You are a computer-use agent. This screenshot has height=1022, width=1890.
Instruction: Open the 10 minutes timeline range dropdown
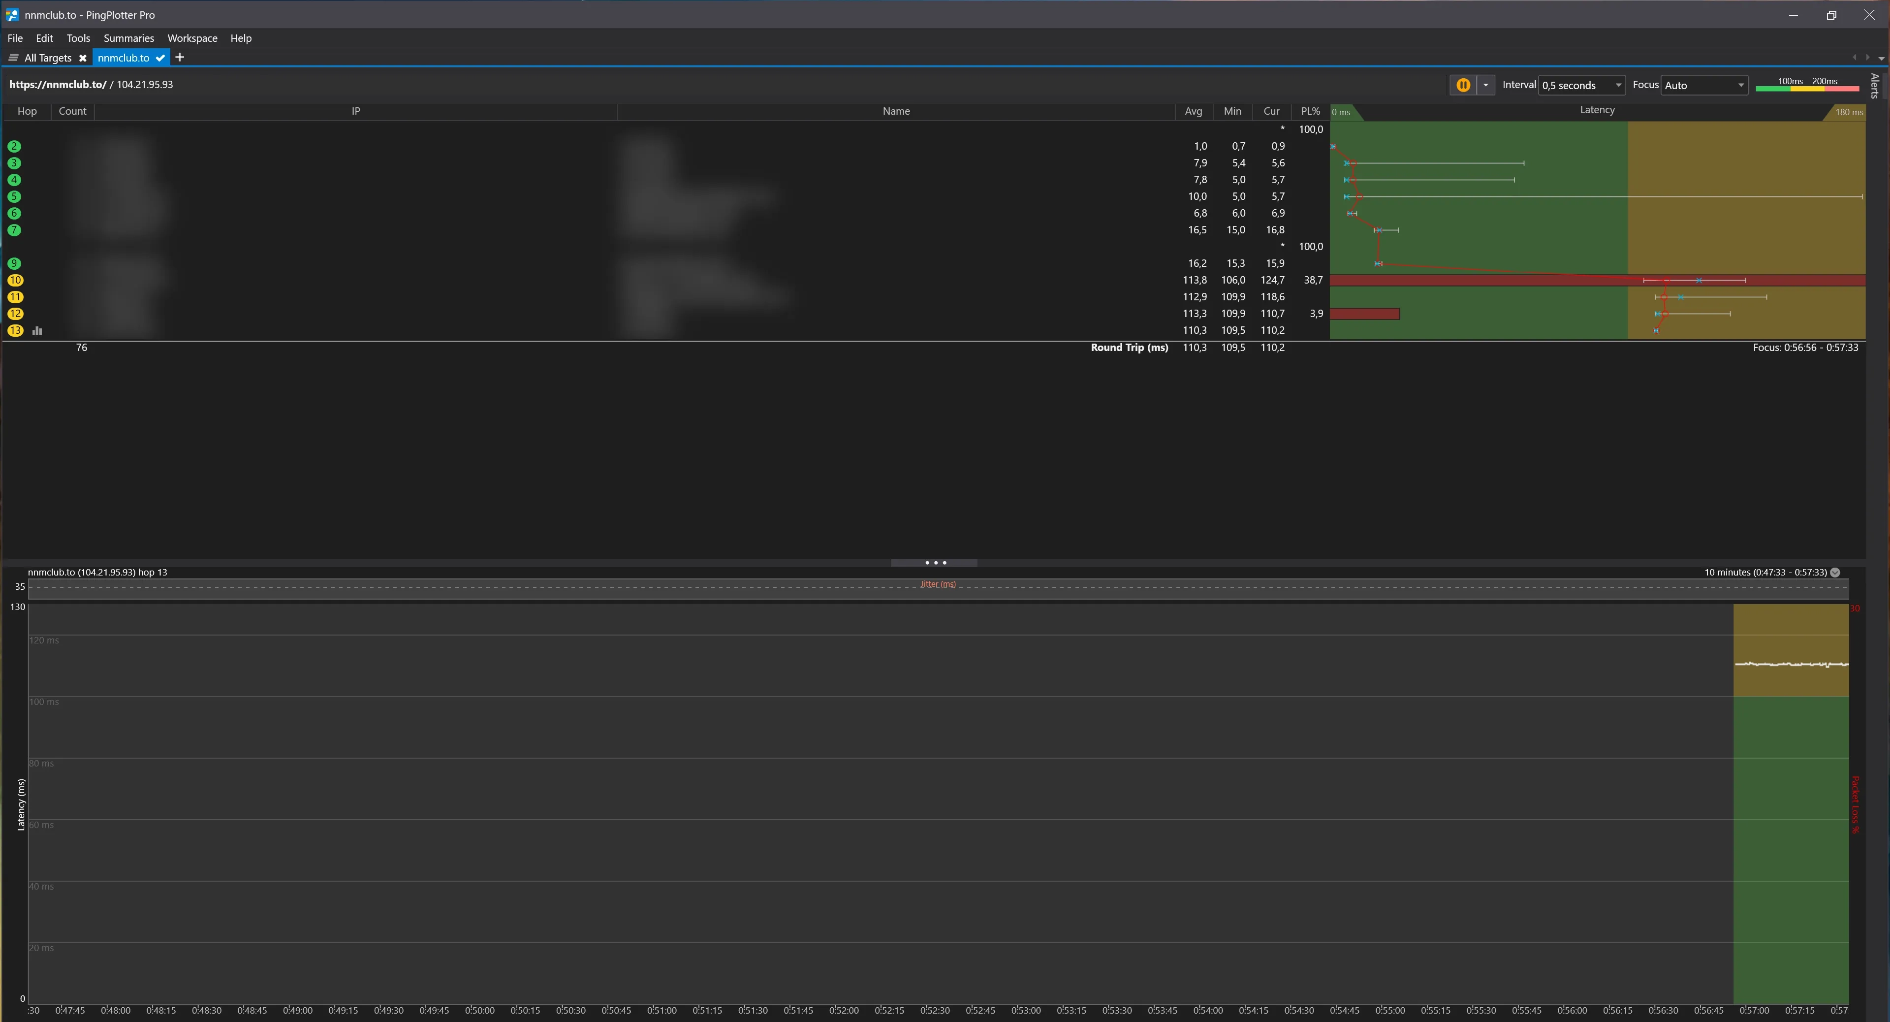[x=1835, y=572]
